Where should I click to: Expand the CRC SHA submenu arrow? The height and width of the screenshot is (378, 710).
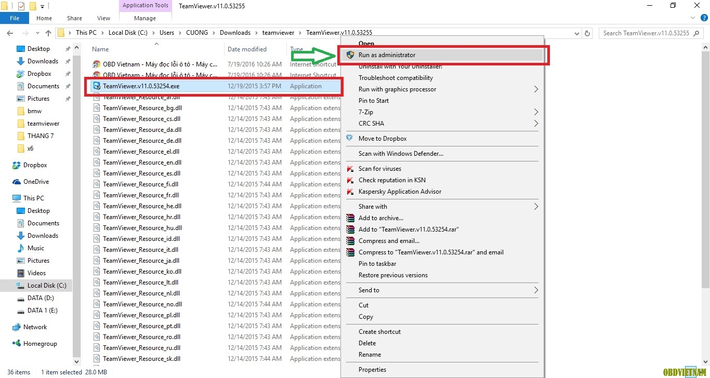[x=536, y=124]
